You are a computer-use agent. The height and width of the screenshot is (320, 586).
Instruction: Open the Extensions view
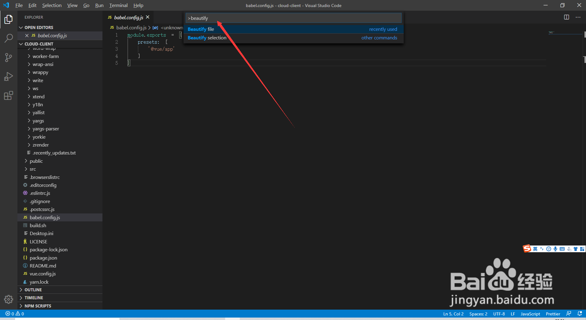[9, 96]
